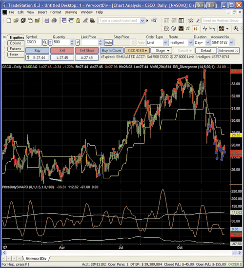Expand the arrow beside checkered pattern icon
Viewport: 244px width, 268px height.
pos(227,29)
